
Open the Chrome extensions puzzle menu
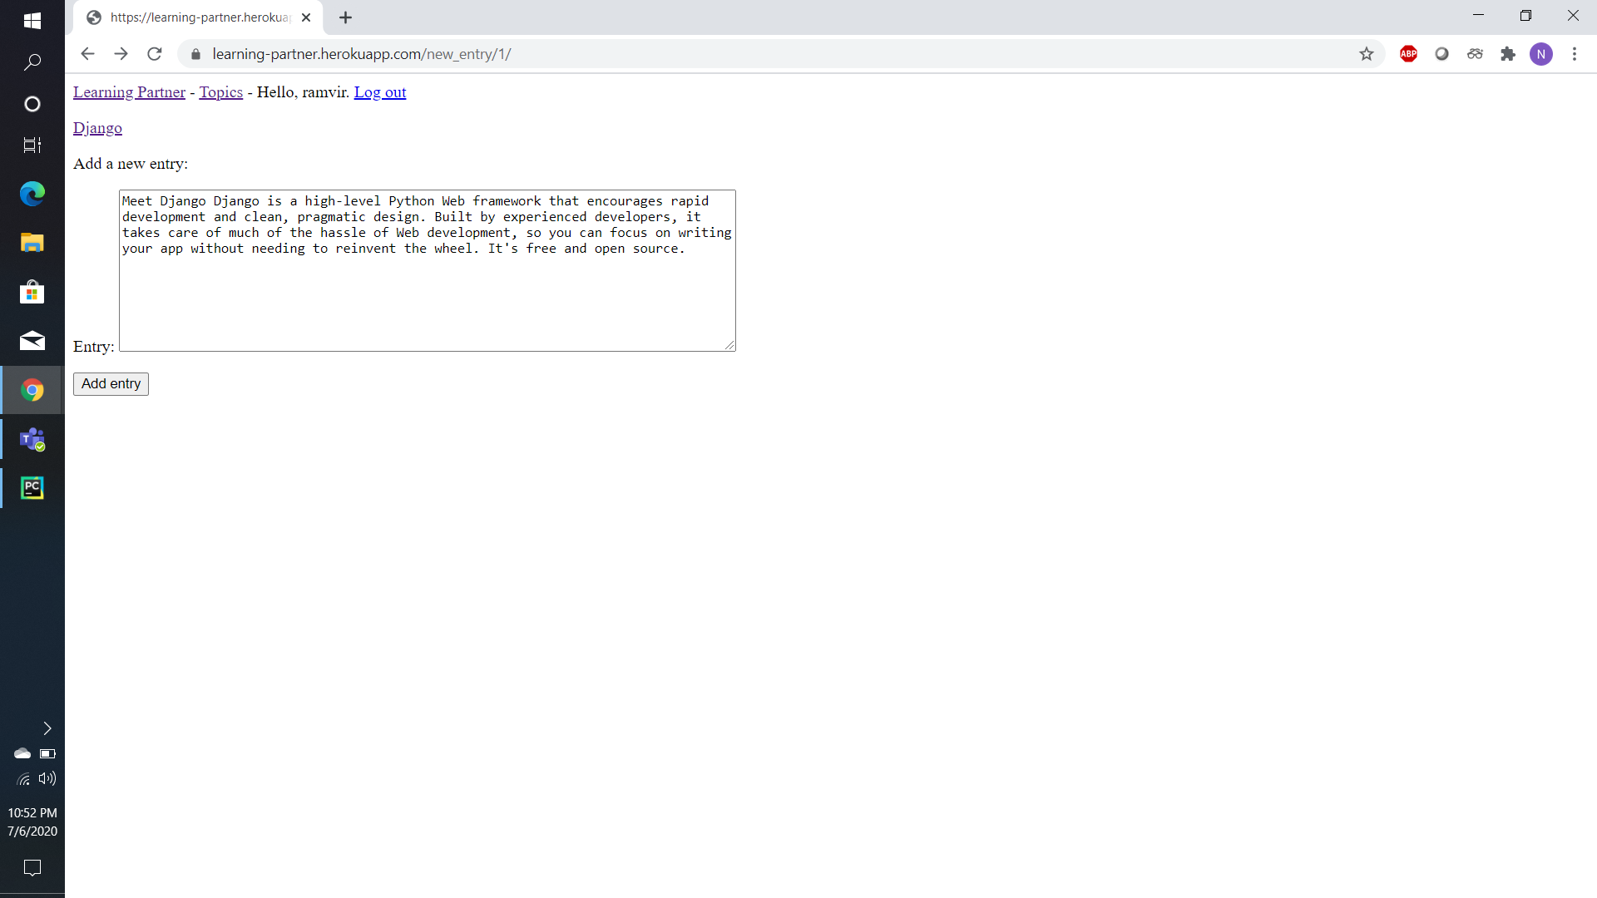click(x=1508, y=53)
